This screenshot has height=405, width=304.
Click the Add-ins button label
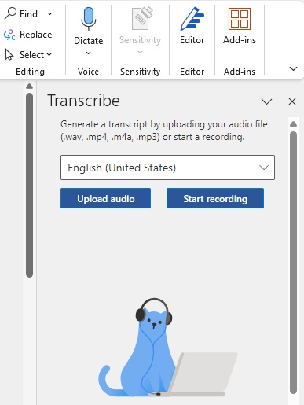coord(240,40)
